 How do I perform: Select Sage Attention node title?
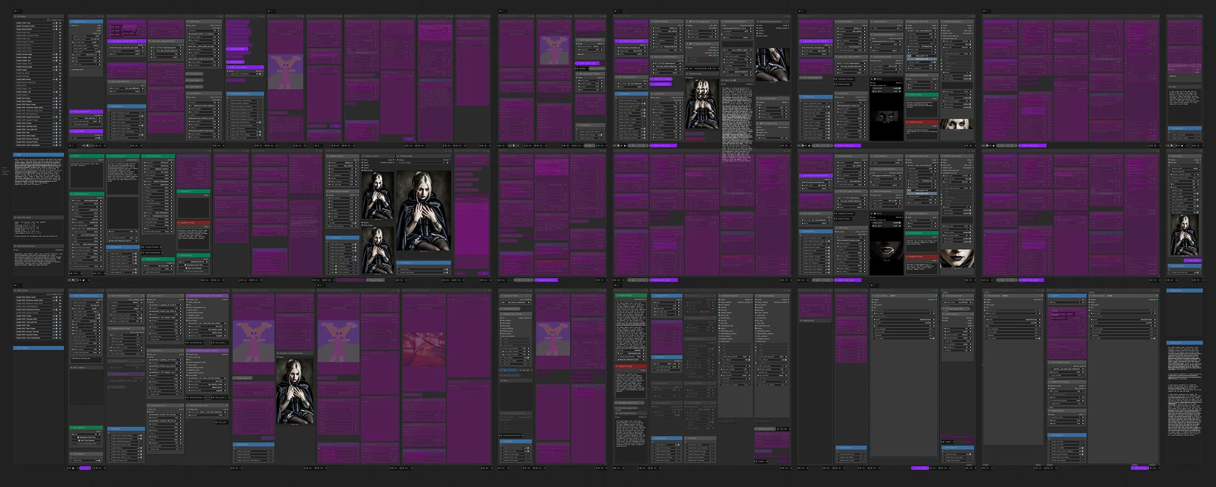click(x=235, y=62)
